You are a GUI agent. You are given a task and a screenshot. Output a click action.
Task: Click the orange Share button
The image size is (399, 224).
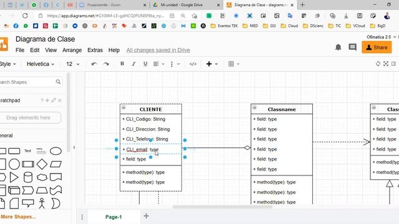tap(377, 47)
